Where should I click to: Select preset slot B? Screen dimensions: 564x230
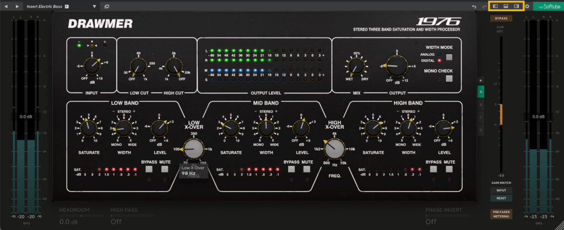tap(481, 105)
